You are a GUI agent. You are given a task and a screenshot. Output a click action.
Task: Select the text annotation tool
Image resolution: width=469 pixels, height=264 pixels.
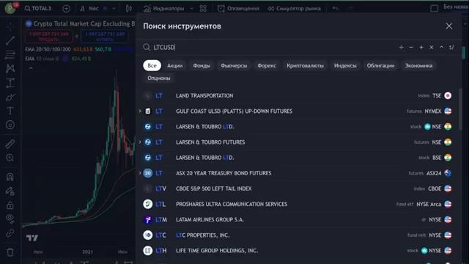click(10, 111)
